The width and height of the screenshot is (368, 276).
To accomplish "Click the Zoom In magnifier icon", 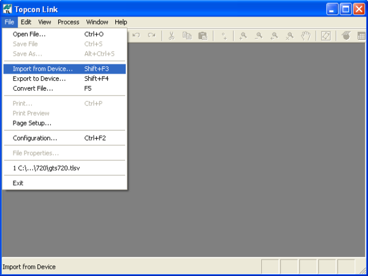I will [243, 36].
